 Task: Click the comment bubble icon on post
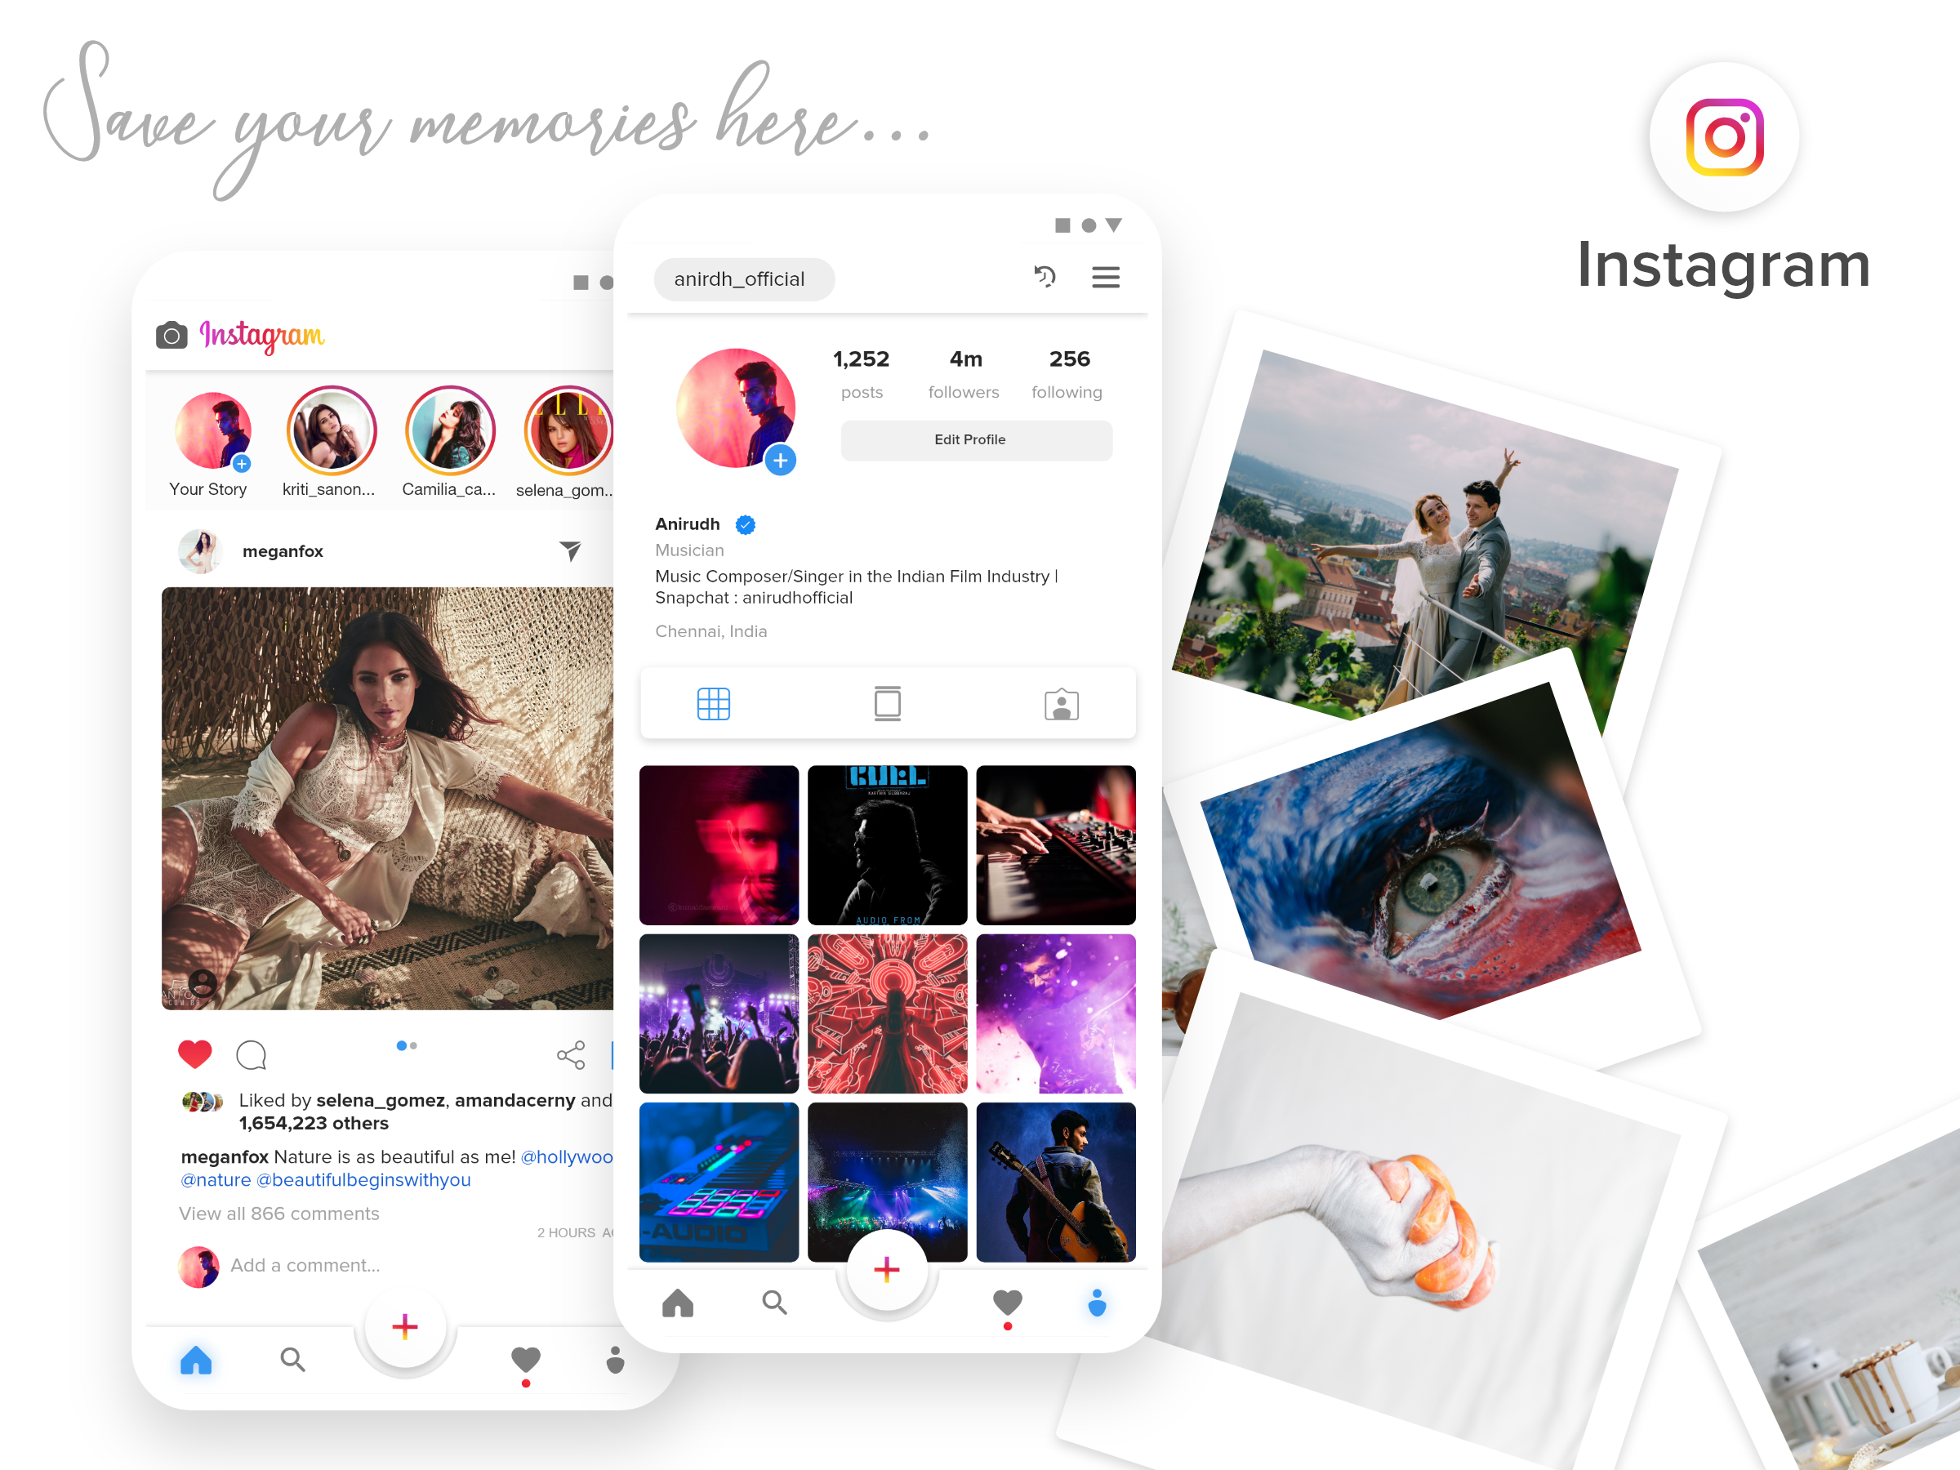coord(252,1054)
